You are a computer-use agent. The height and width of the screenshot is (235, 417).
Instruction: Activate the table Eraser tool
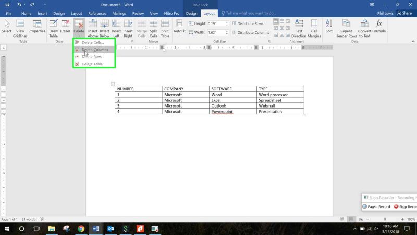(x=65, y=27)
